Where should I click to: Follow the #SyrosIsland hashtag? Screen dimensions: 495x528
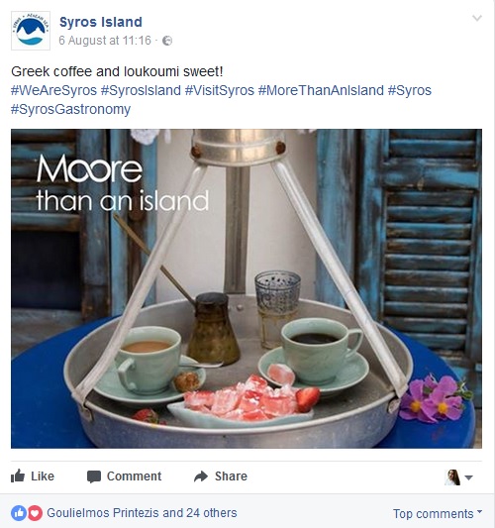point(141,90)
